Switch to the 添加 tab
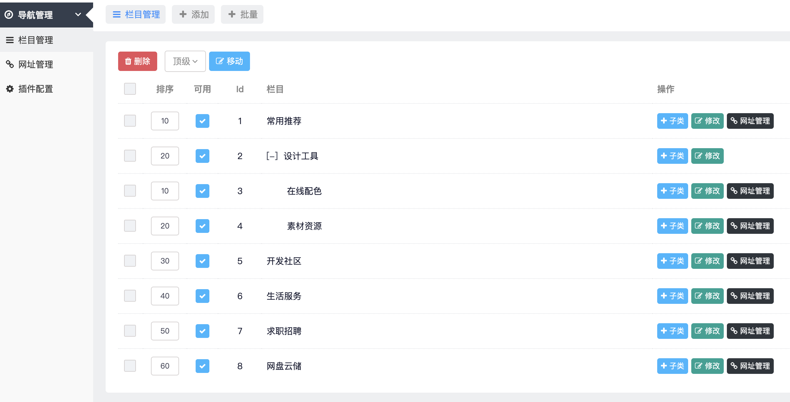 193,14
